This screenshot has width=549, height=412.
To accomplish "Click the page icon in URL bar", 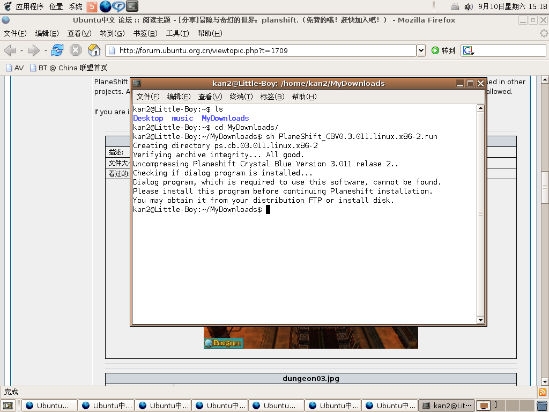I will [x=112, y=50].
